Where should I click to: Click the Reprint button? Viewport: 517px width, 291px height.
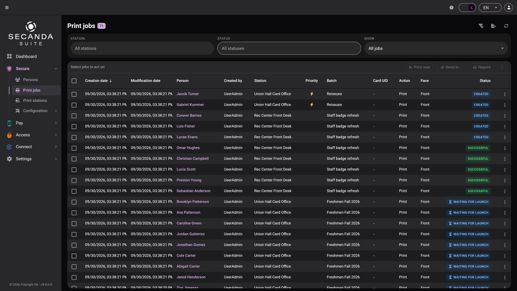[x=481, y=67]
